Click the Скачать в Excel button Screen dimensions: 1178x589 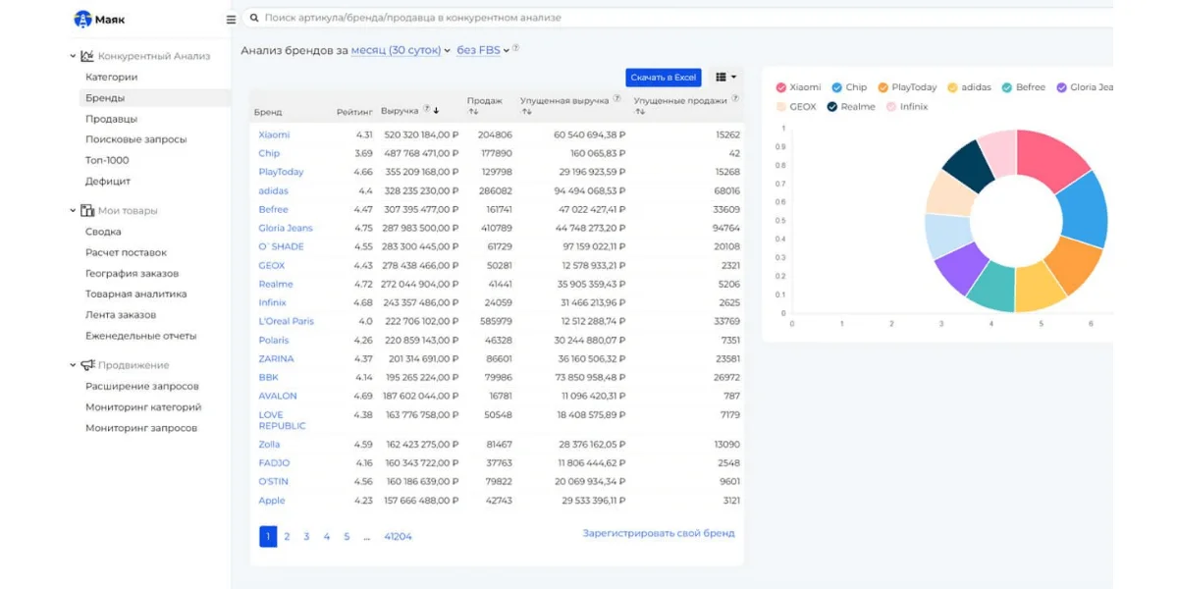coord(664,77)
